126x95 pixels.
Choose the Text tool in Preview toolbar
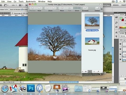coord(69,8)
